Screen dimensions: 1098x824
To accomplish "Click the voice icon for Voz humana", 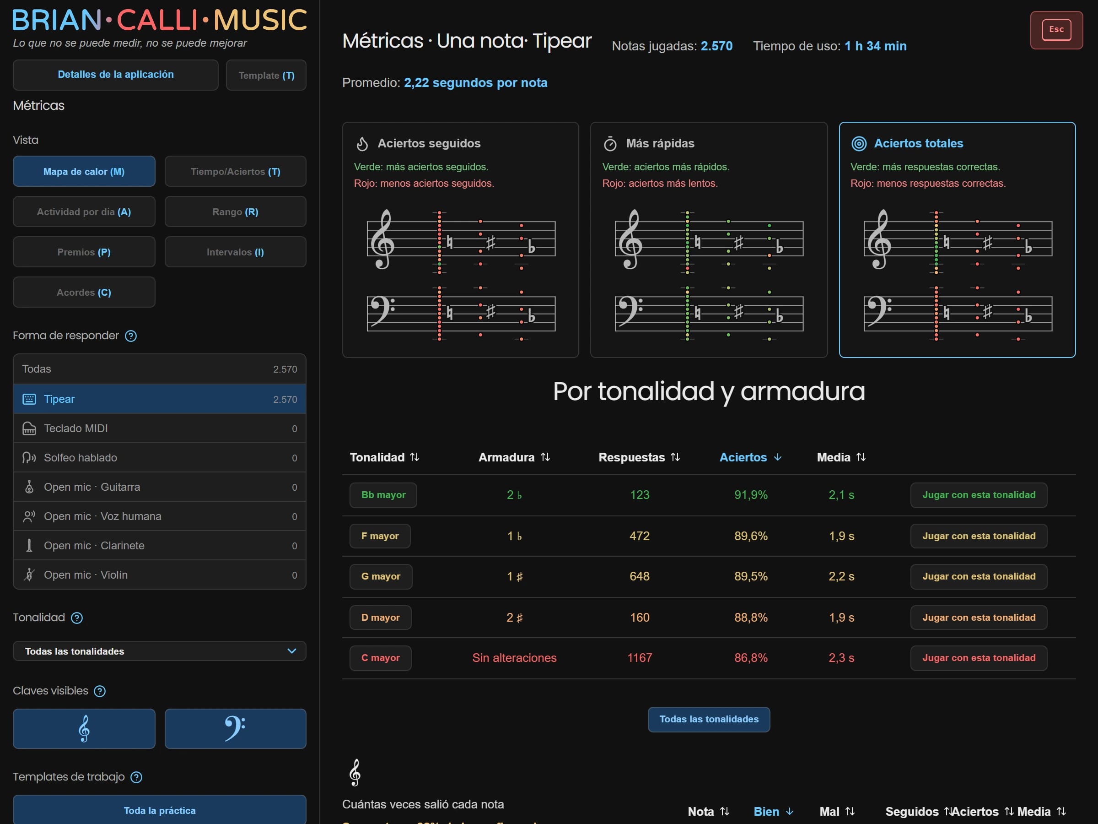I will pos(29,516).
